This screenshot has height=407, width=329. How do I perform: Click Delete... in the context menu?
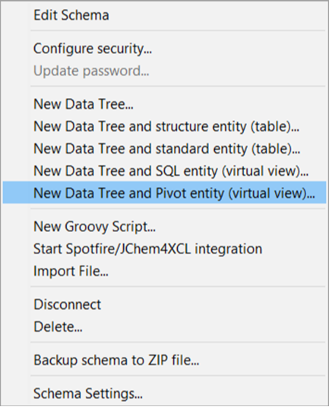click(164, 326)
